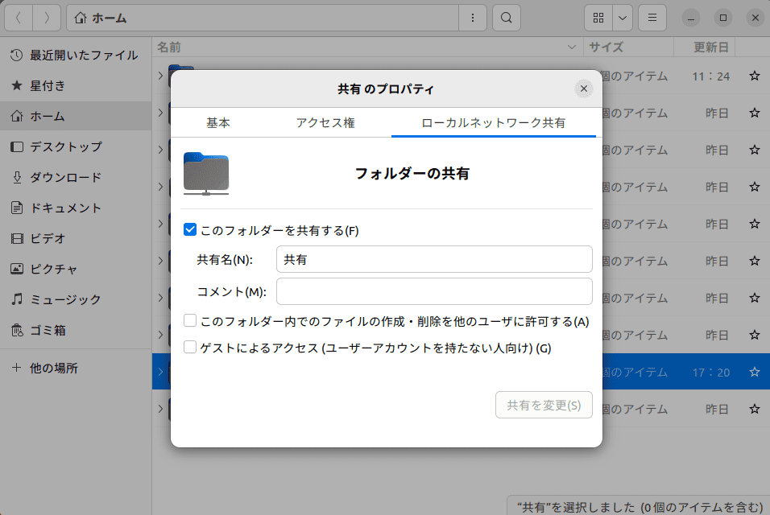Open ミュージック in sidebar
The height and width of the screenshot is (515, 770).
pos(76,299)
